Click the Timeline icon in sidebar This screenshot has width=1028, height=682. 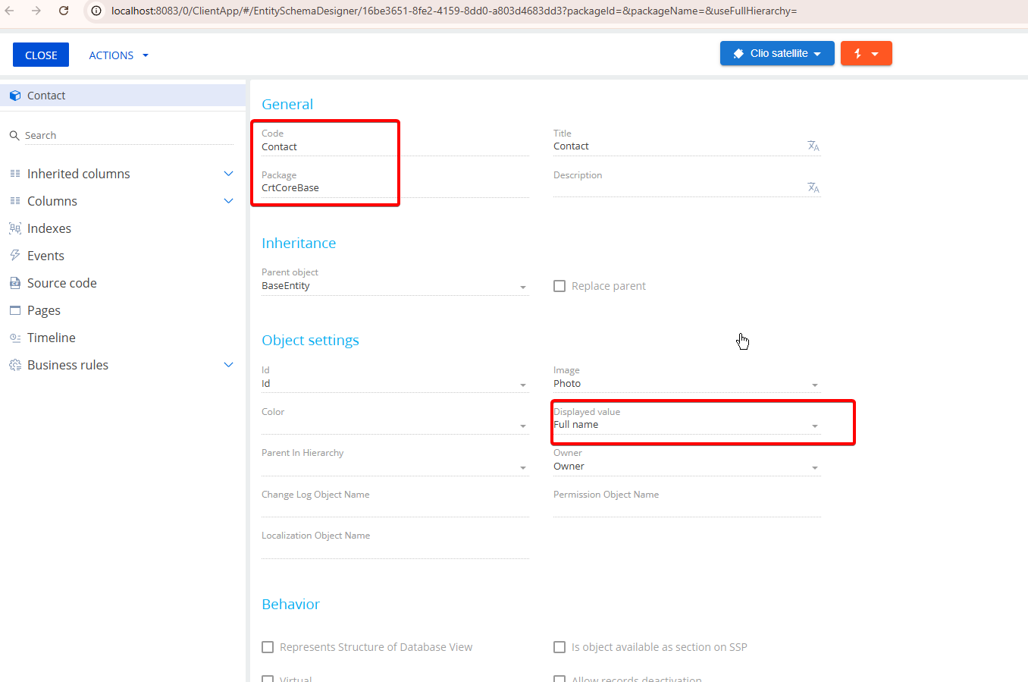tap(14, 338)
